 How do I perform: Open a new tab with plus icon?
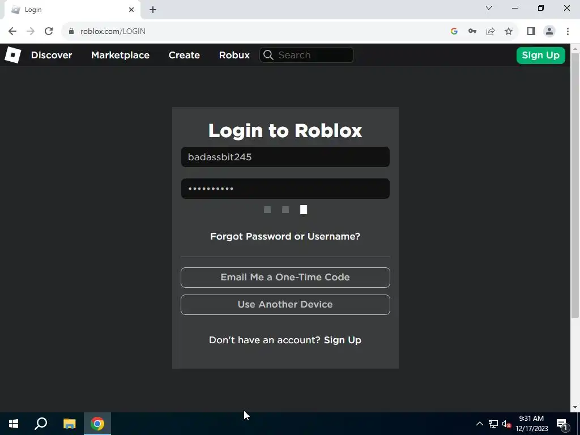coord(153,10)
